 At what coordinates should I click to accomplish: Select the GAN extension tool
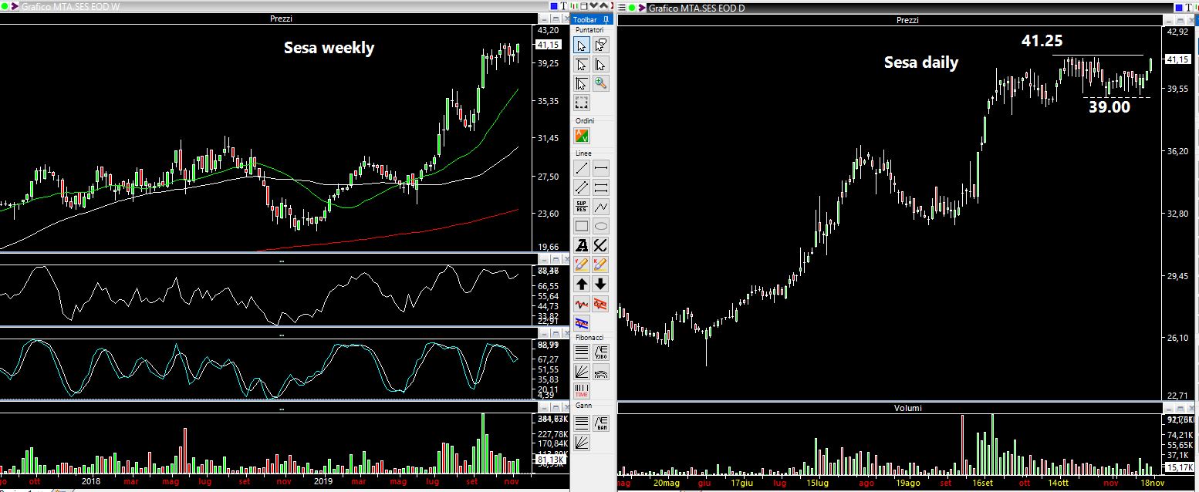[601, 423]
